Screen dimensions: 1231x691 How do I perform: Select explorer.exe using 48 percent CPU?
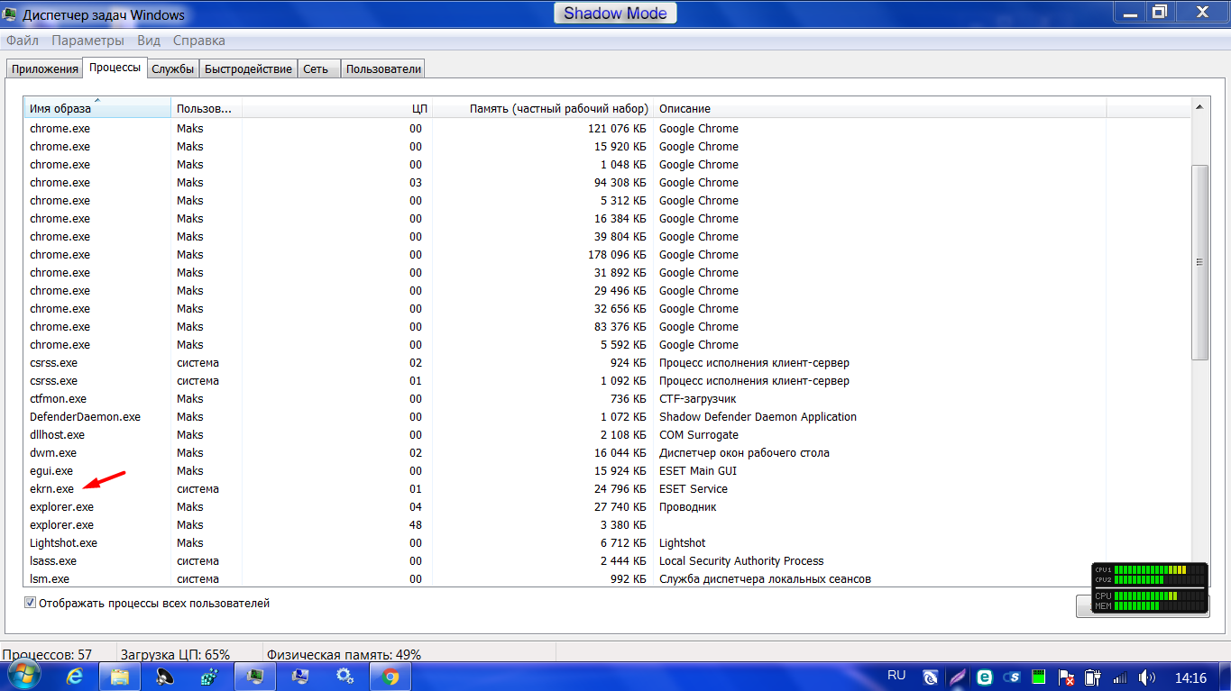[607, 525]
